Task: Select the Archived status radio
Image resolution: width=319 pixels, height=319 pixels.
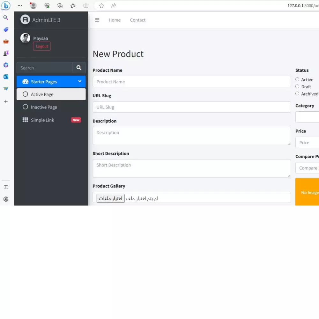Action: (x=297, y=93)
